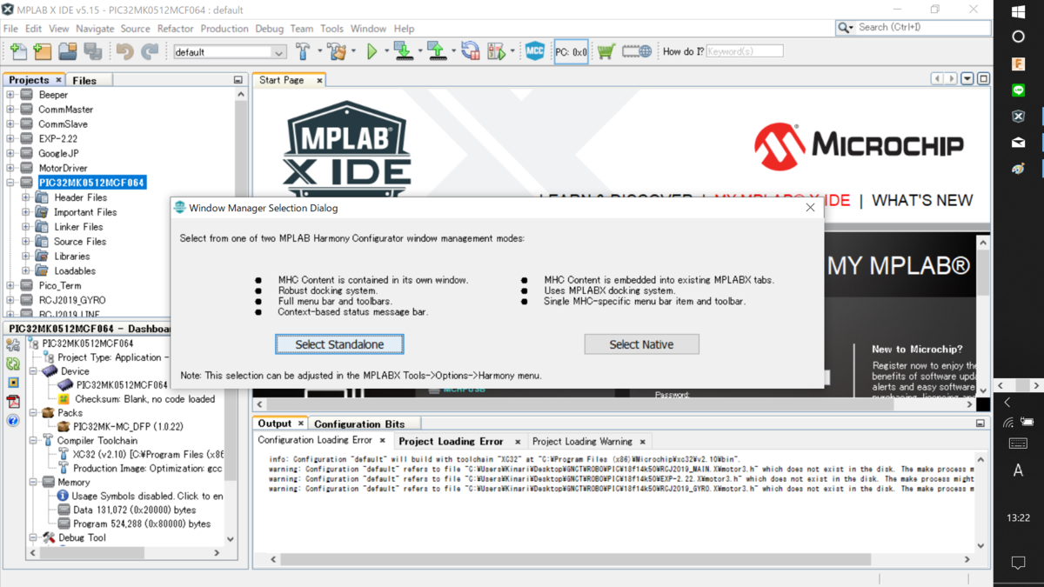The height and width of the screenshot is (587, 1044).
Task: Click Make and Program Device icon
Action: pos(403,52)
